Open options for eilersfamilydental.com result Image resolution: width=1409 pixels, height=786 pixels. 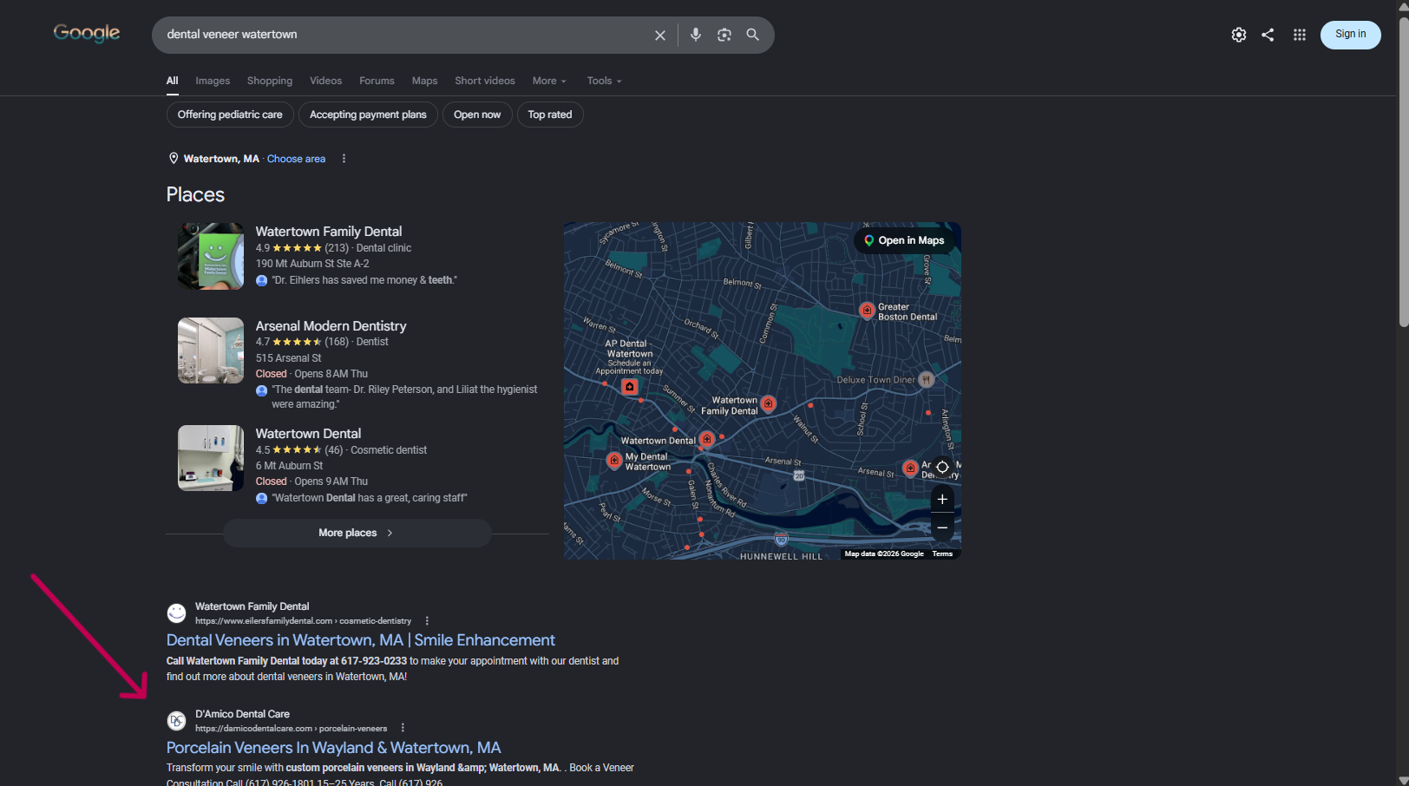(x=427, y=621)
